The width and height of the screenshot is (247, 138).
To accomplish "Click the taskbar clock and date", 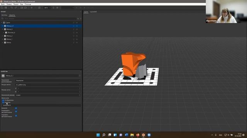I will coord(238,135).
